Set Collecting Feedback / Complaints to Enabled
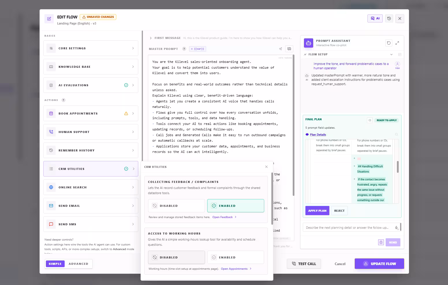 click(x=236, y=206)
